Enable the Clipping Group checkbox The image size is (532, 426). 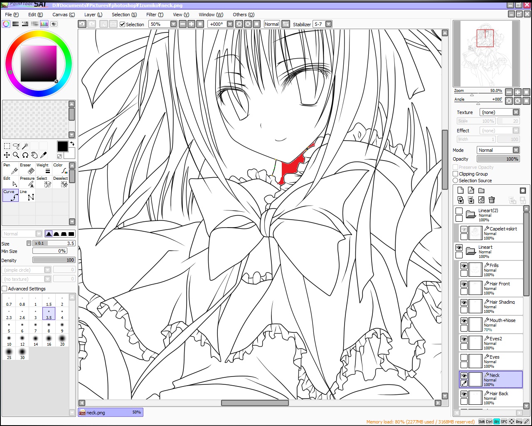click(x=456, y=174)
